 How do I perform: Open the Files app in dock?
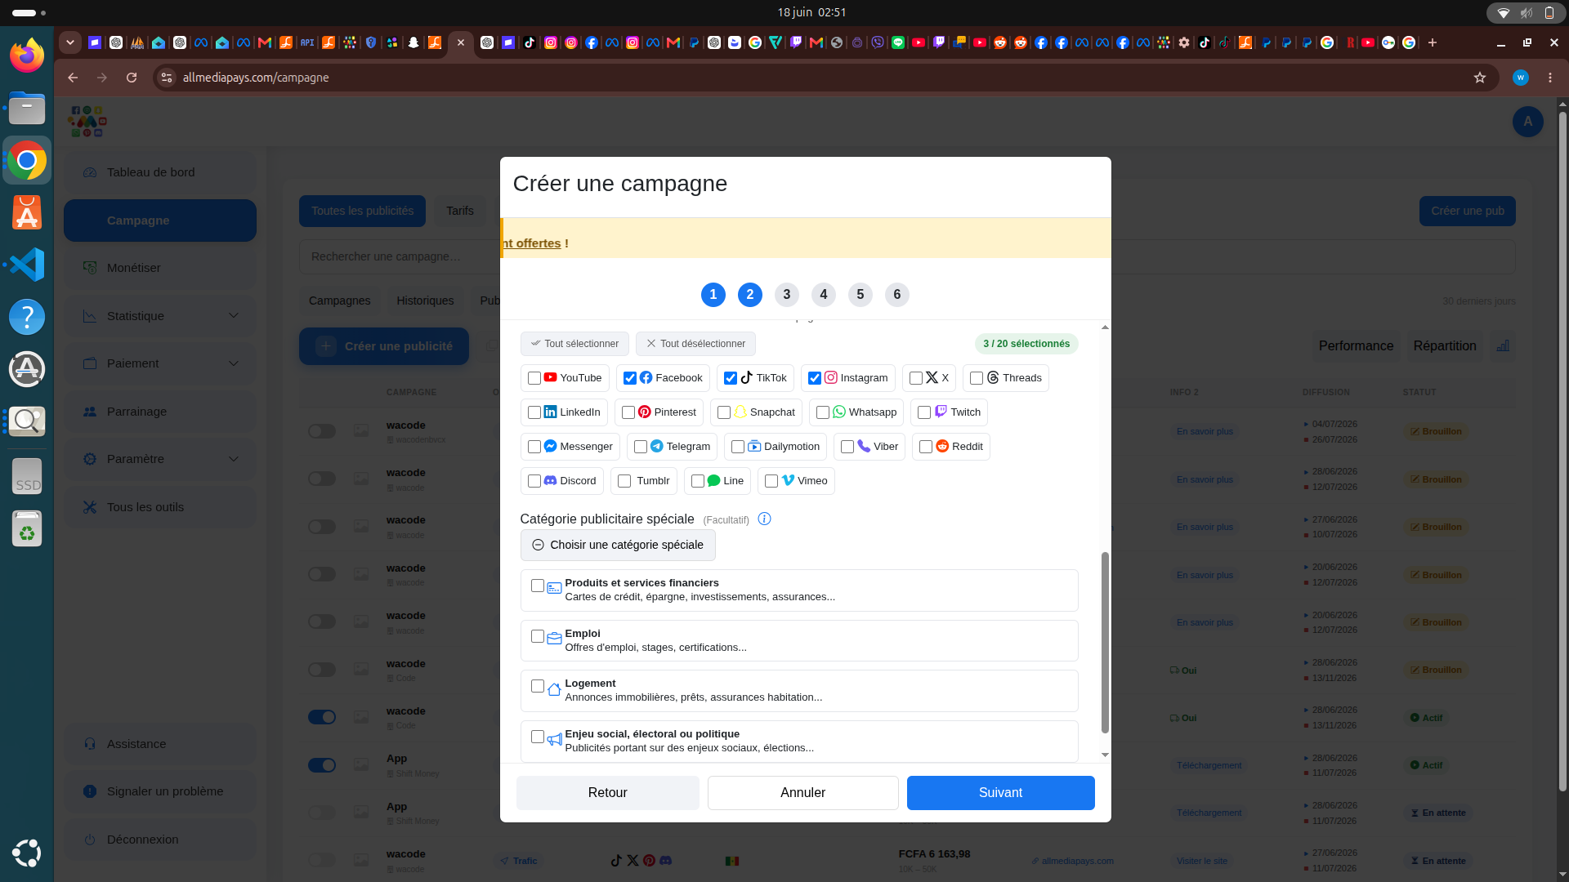[27, 108]
